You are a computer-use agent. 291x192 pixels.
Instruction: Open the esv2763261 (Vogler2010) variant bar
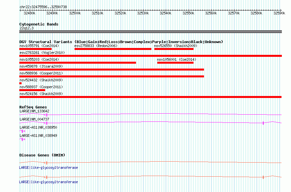pyautogui.click(x=150, y=56)
